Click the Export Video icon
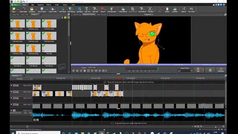 coord(52,10)
